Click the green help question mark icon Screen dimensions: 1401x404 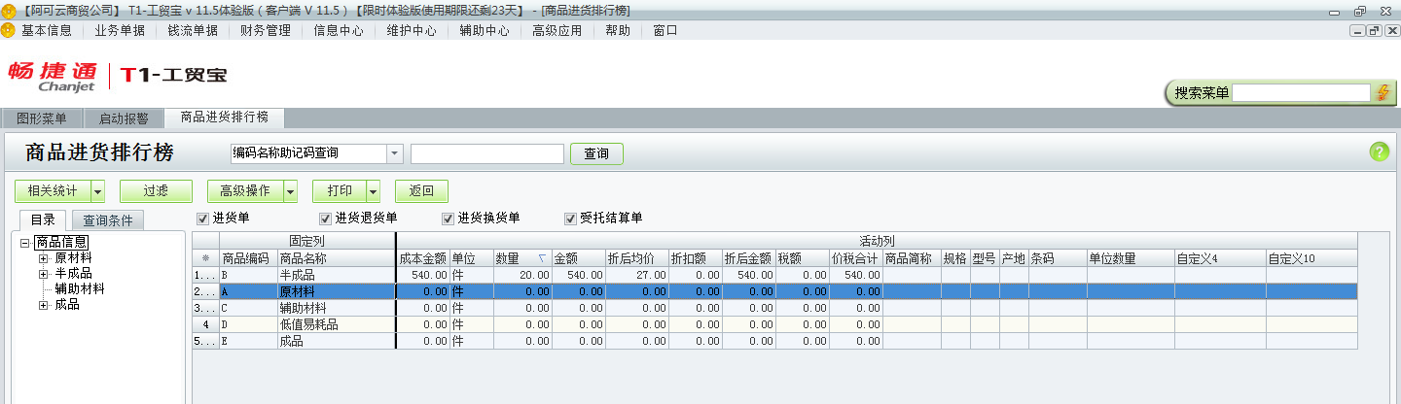[x=1379, y=151]
